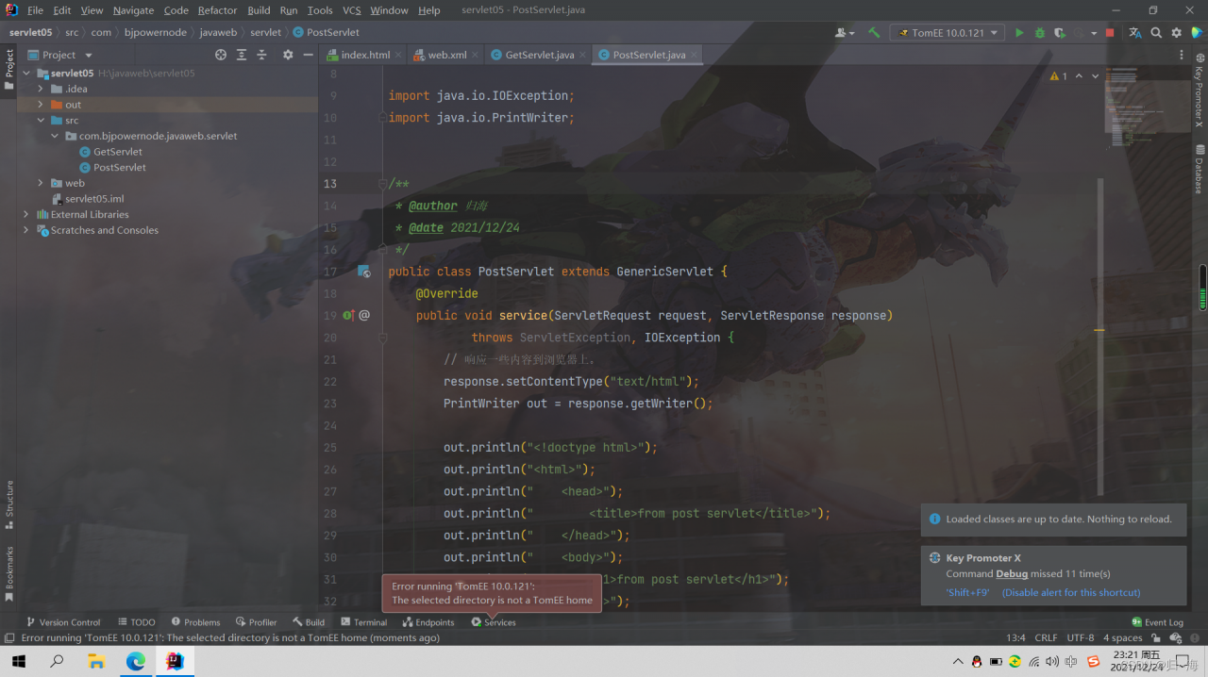Open the Refactor menu

pyautogui.click(x=217, y=10)
